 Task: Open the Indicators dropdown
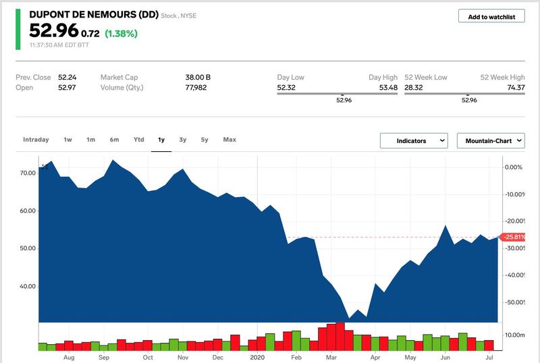[414, 141]
